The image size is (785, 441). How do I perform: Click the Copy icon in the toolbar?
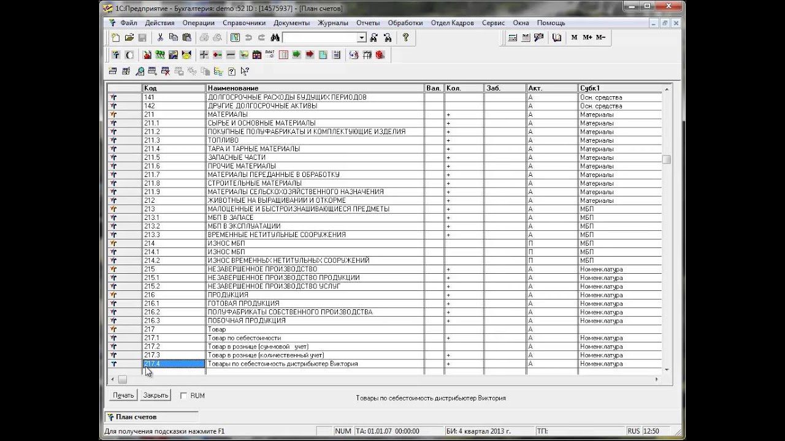(x=174, y=38)
